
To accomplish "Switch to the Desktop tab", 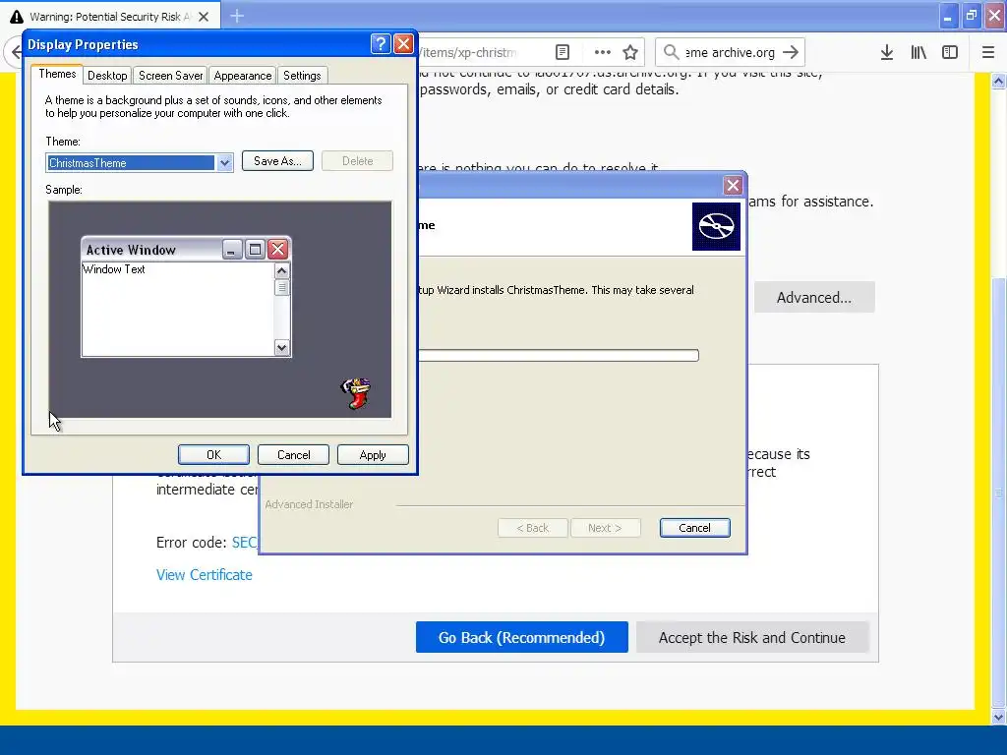I will pos(107,76).
